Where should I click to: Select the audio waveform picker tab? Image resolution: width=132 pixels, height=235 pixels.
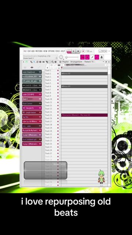coord(32,68)
